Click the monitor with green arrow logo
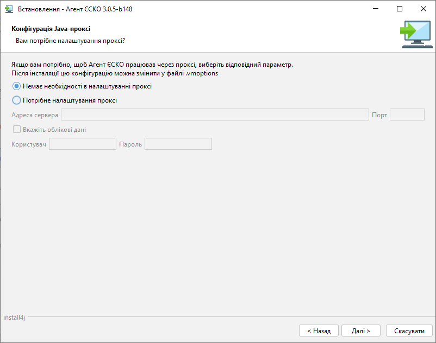Viewport: 436px width, 343px height. click(x=416, y=34)
